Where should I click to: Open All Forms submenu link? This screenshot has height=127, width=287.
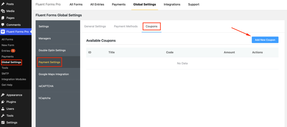click(x=7, y=39)
